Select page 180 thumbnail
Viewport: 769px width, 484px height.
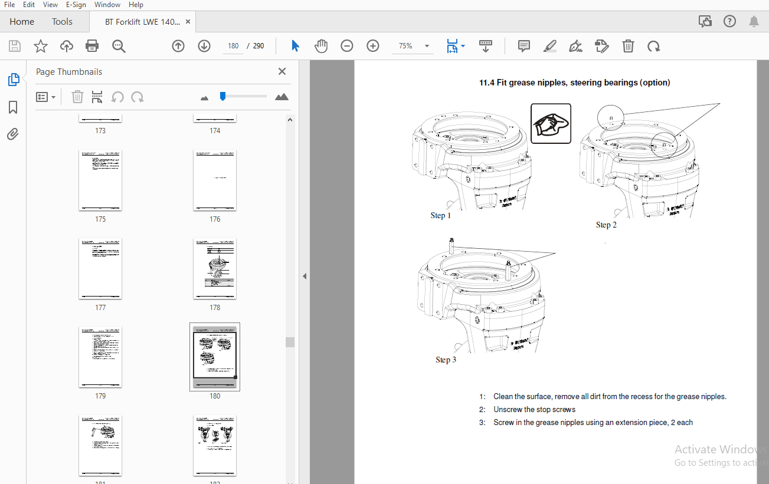coord(215,357)
